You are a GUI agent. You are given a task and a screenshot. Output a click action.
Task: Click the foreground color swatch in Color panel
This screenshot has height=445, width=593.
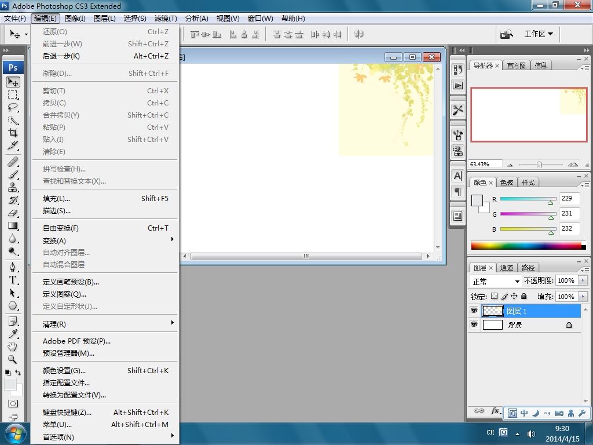tap(477, 200)
